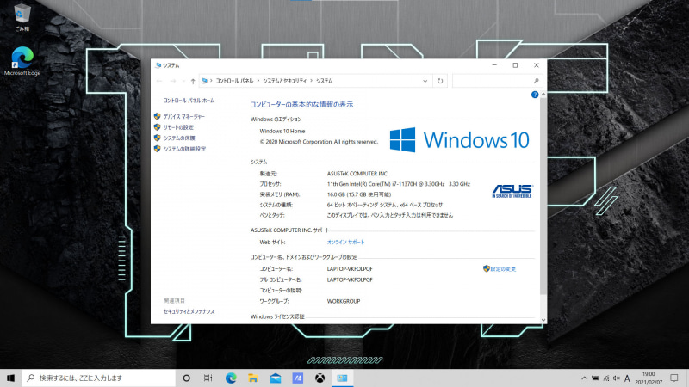
Task: Click the battery tray icon
Action: click(595, 378)
